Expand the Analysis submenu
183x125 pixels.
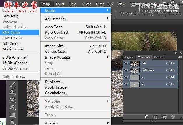click(76, 123)
